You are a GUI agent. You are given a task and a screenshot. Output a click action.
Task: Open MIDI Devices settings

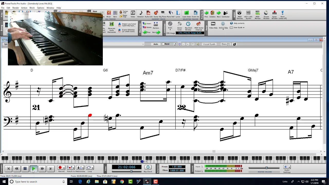[240, 15]
